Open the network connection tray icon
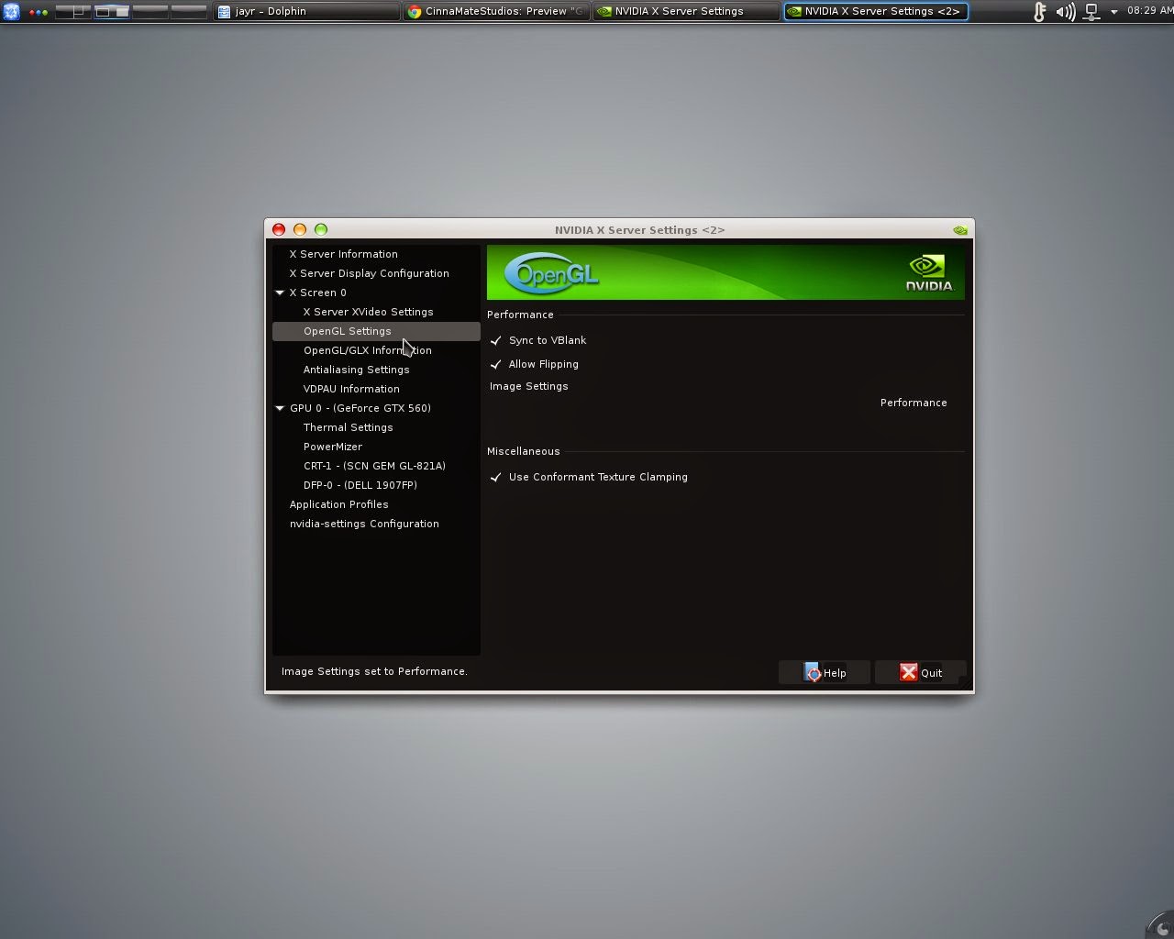The width and height of the screenshot is (1174, 939). (x=1091, y=12)
